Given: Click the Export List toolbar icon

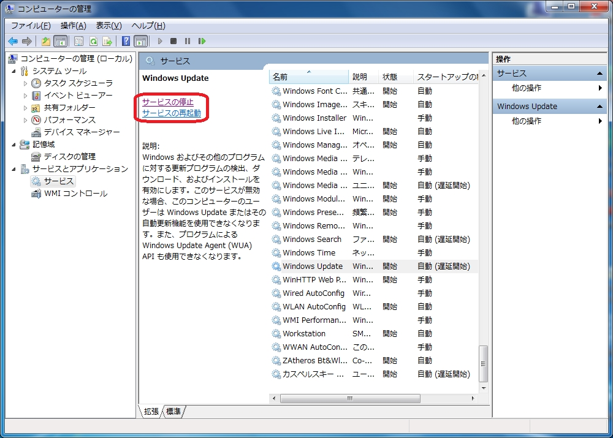Looking at the screenshot, I should [107, 41].
